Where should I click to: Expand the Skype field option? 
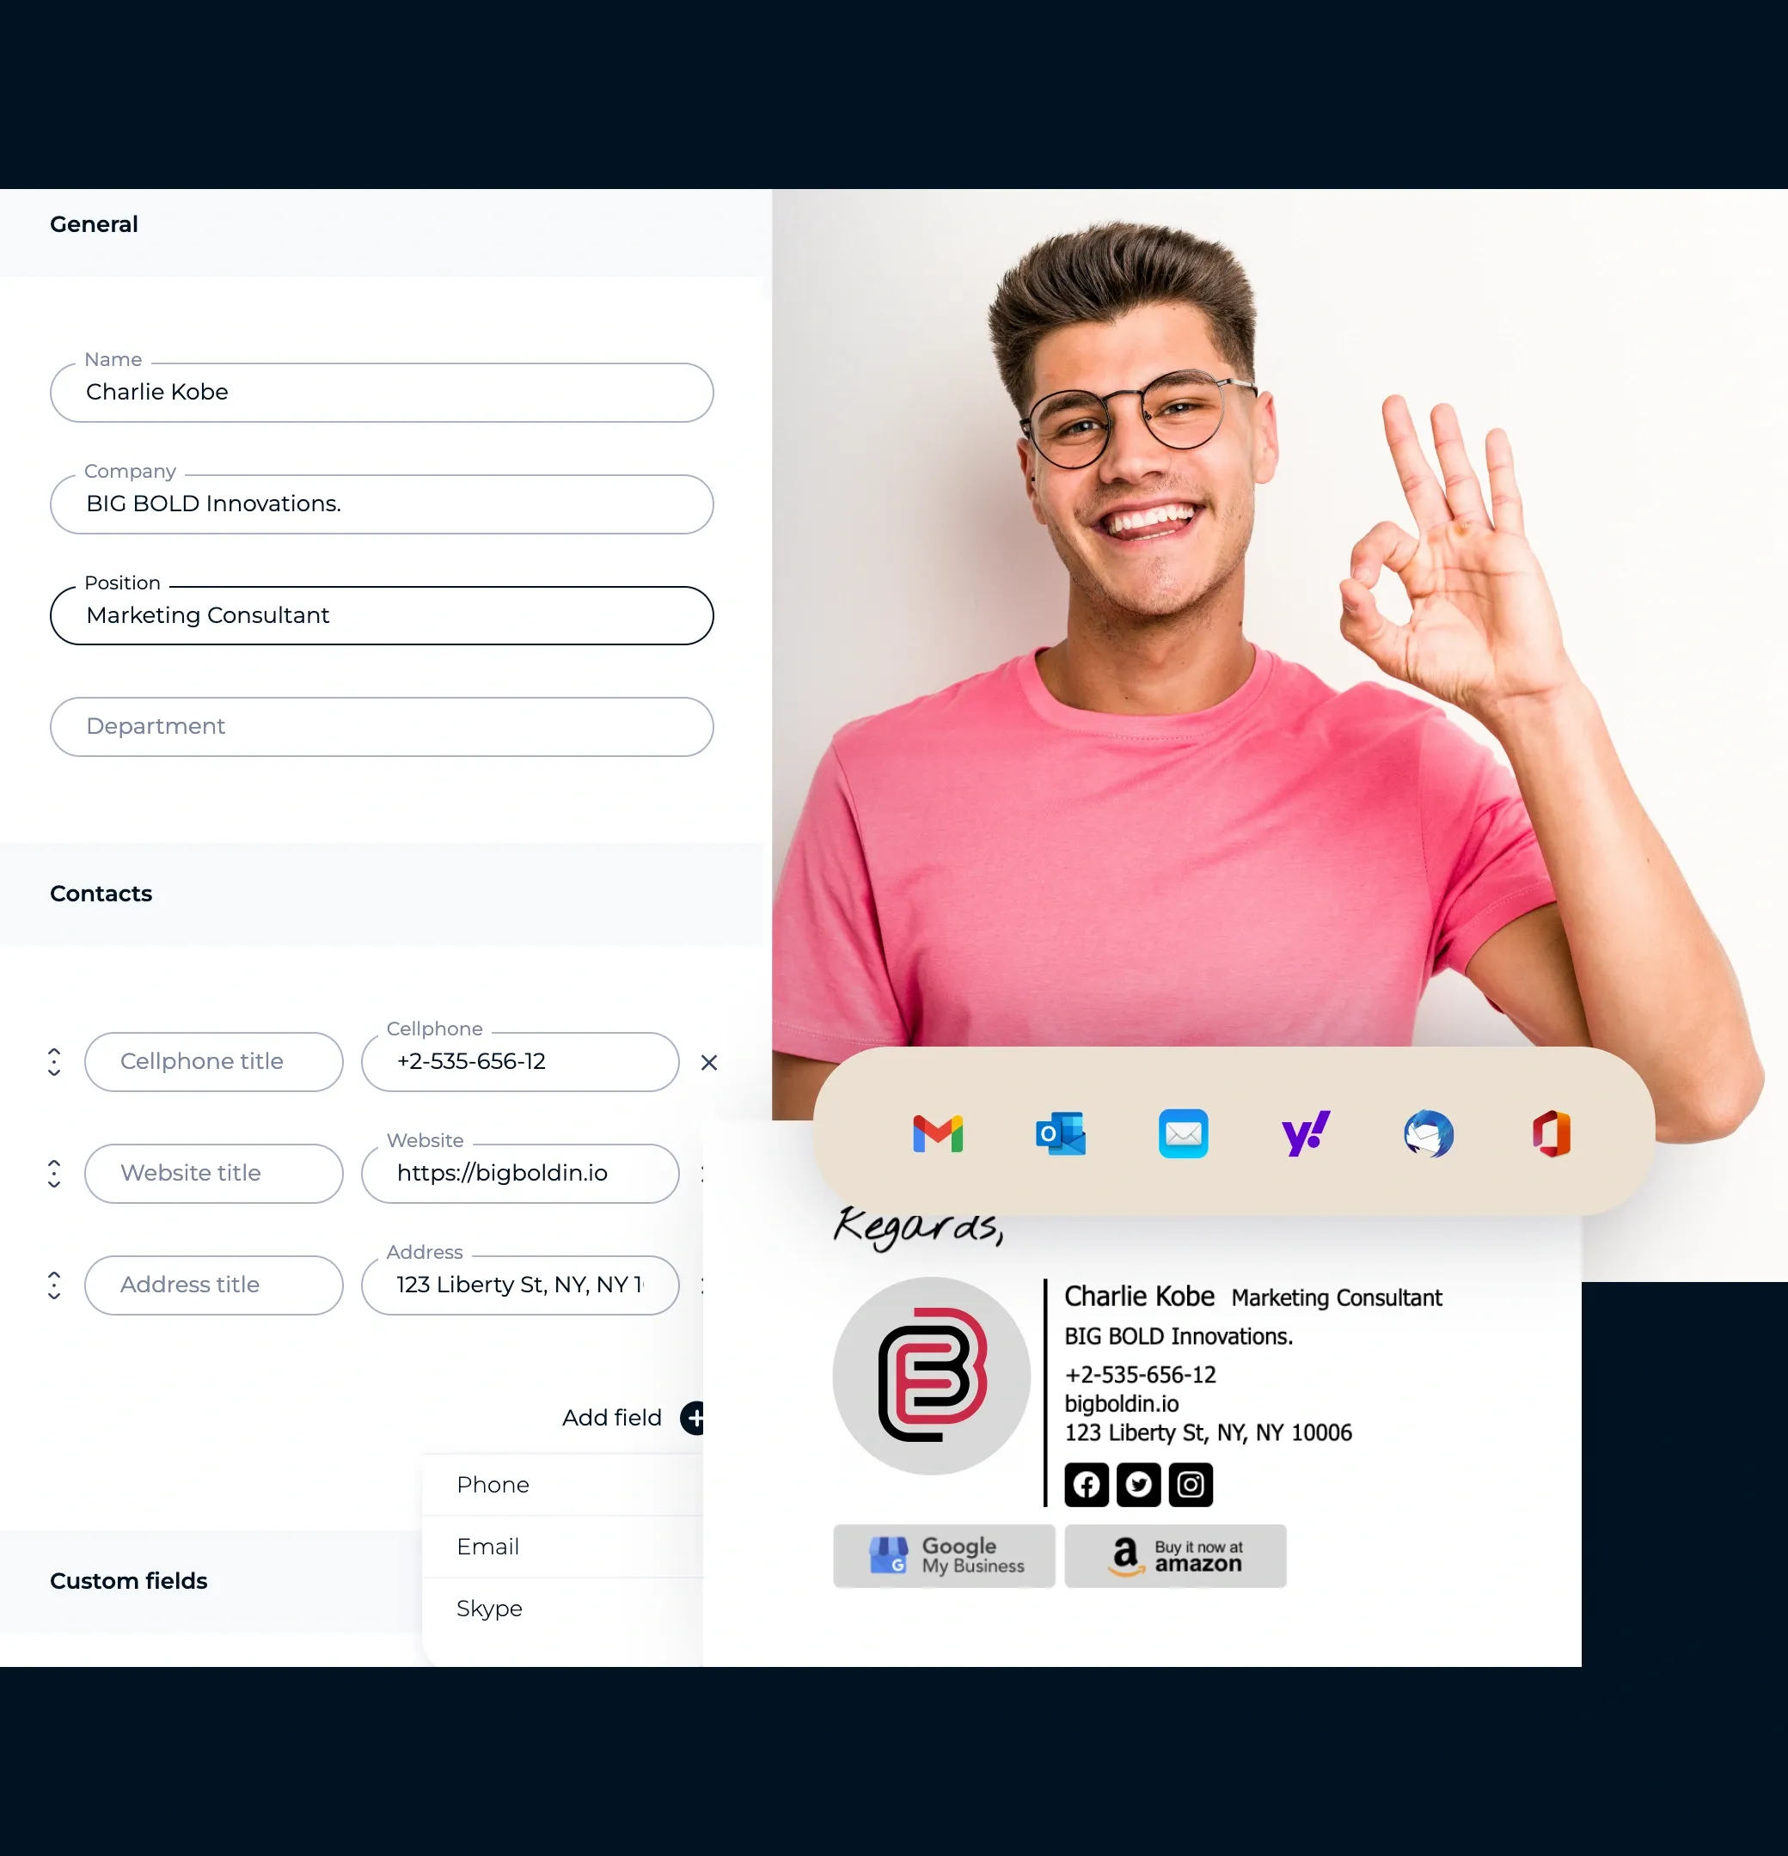491,1608
